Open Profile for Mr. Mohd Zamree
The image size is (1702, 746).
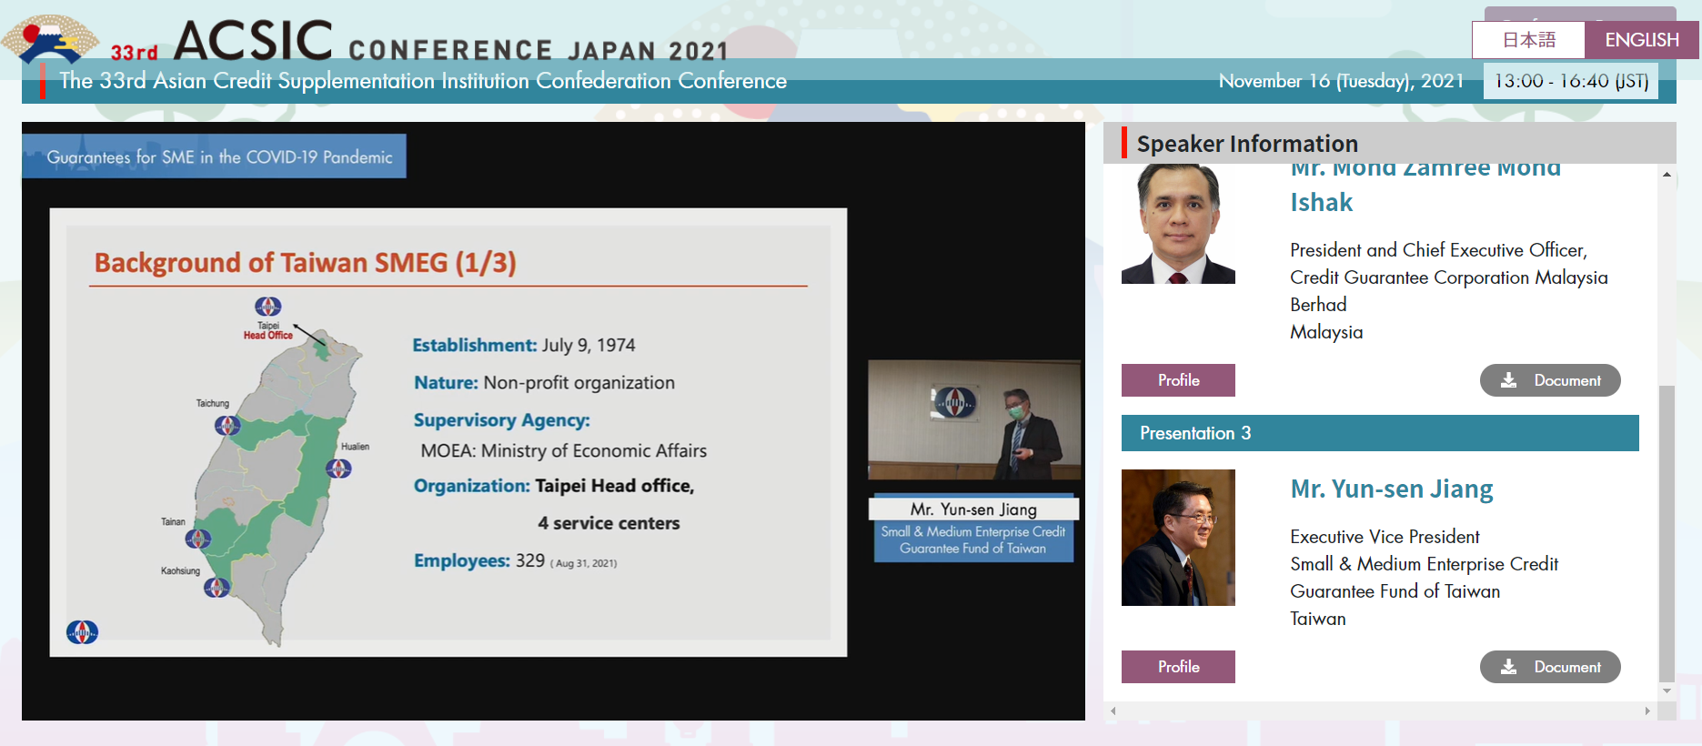click(x=1178, y=380)
